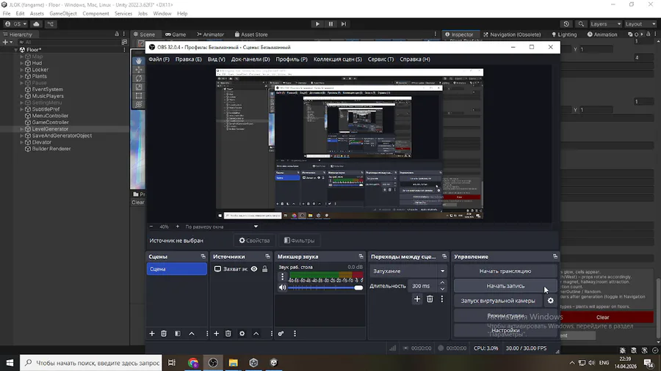Delete selected scene with OBS Scenes trash icon
661x371 pixels.
click(164, 334)
